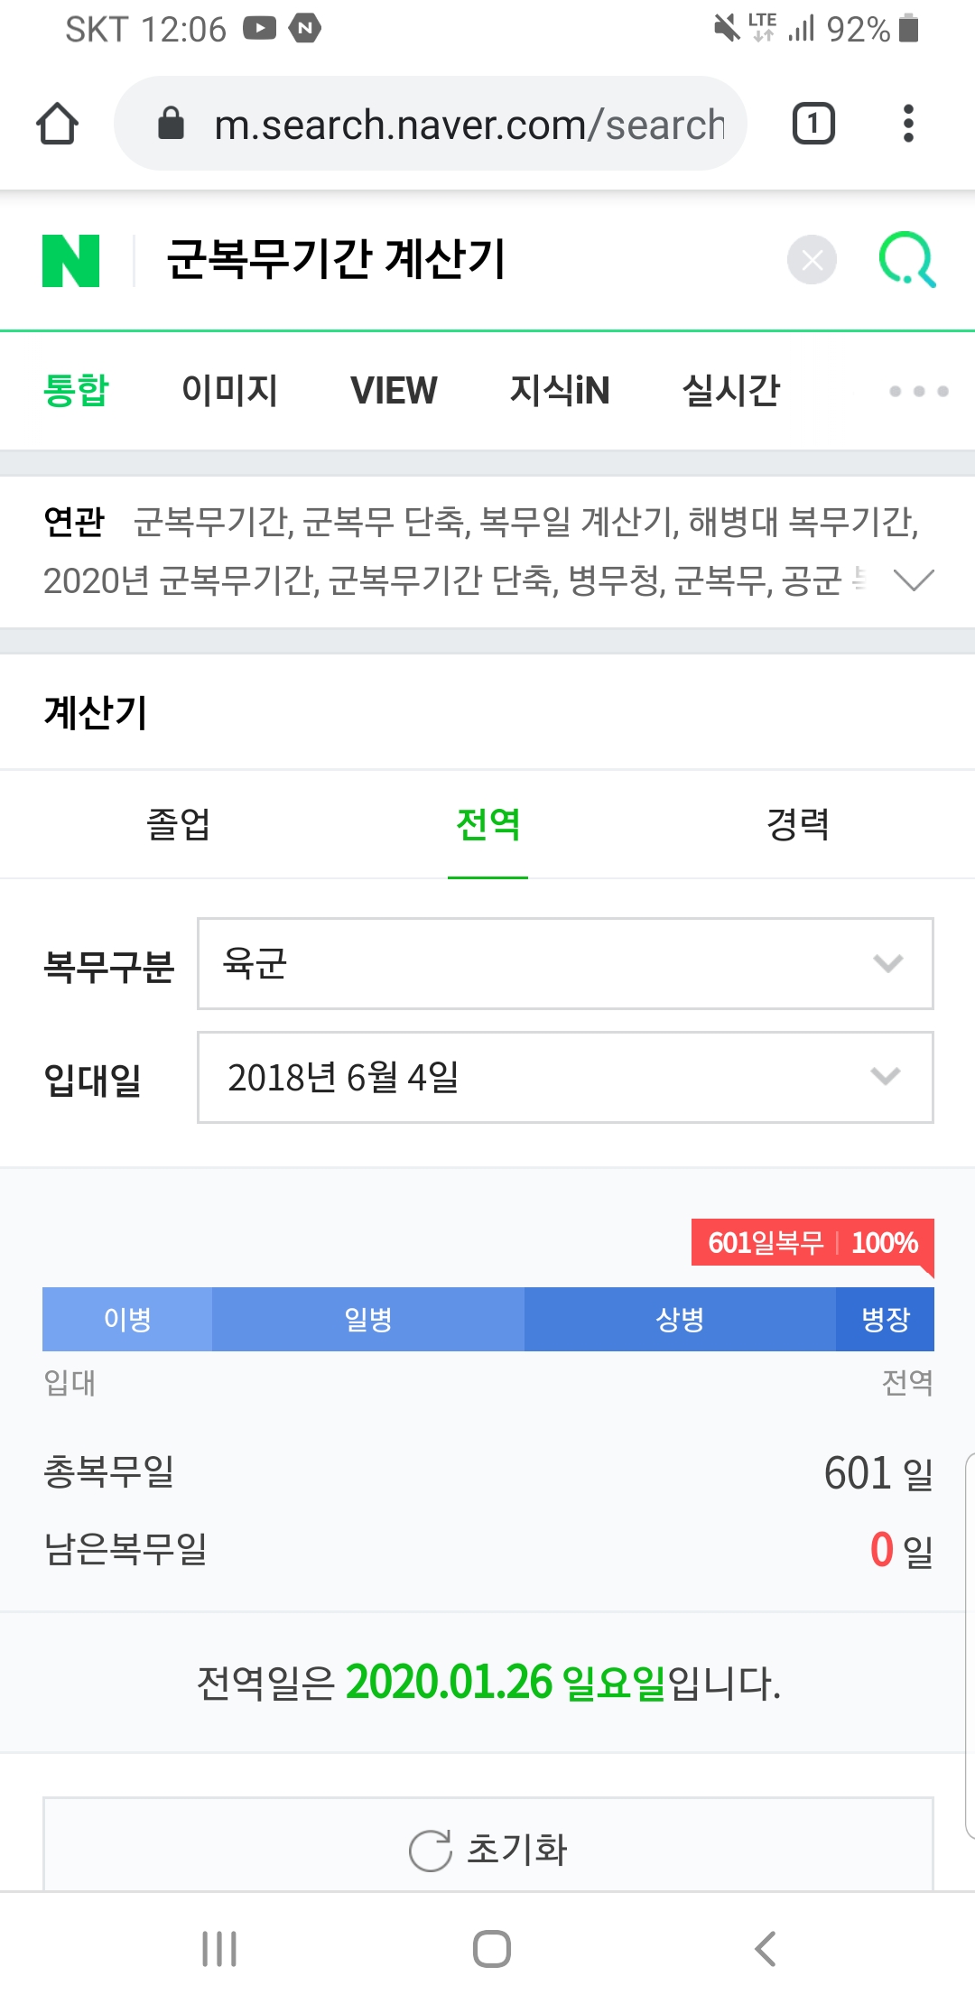Tap the 상병 segment of progress bar

(680, 1319)
